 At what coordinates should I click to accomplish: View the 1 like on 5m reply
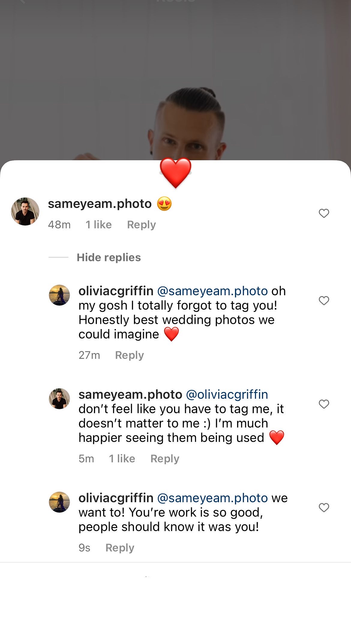click(122, 459)
